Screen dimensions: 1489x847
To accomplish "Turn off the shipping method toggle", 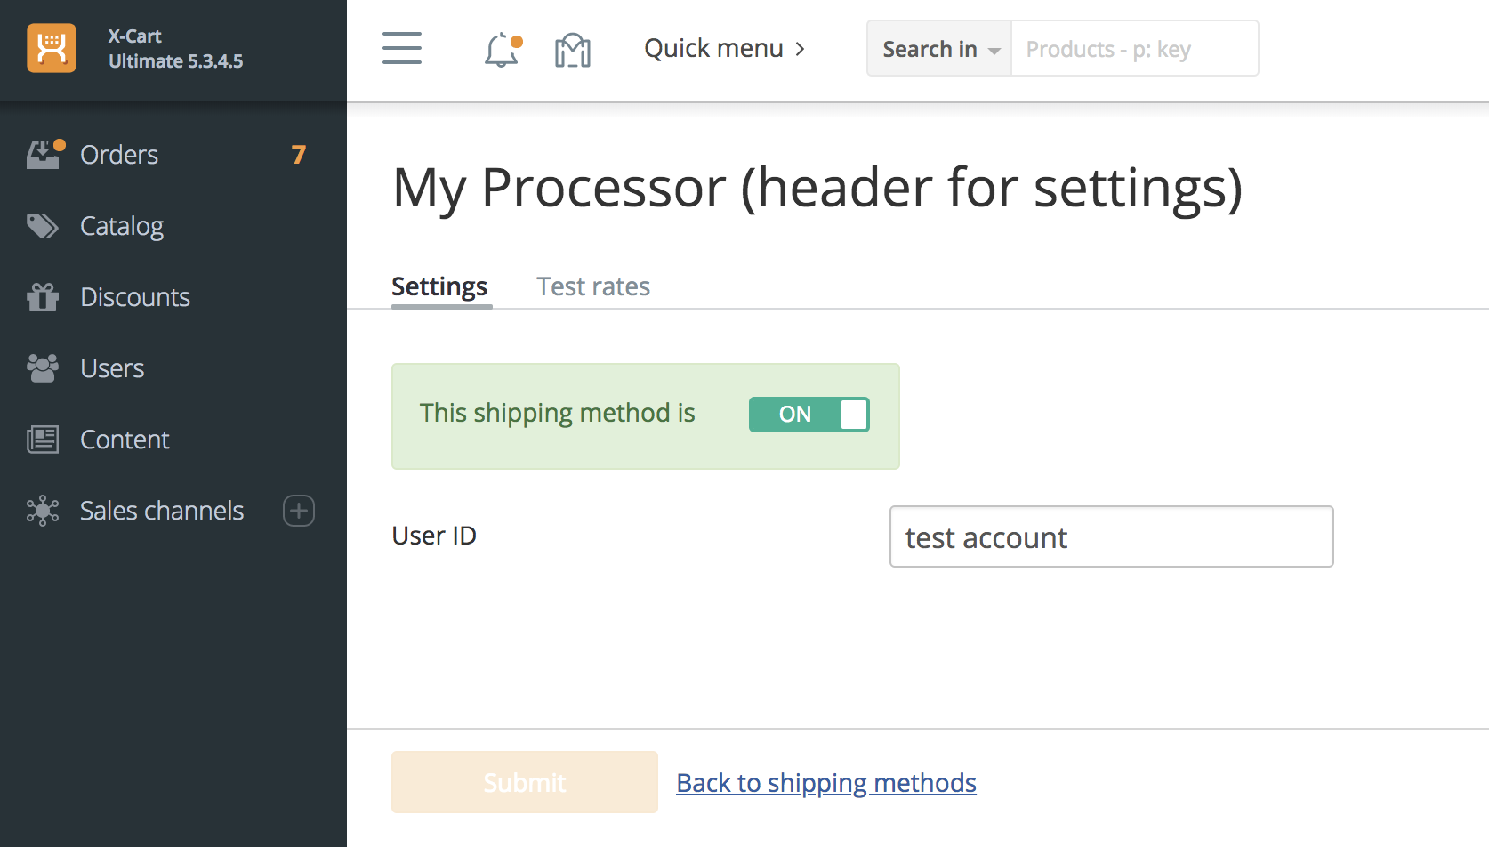I will click(809, 414).
